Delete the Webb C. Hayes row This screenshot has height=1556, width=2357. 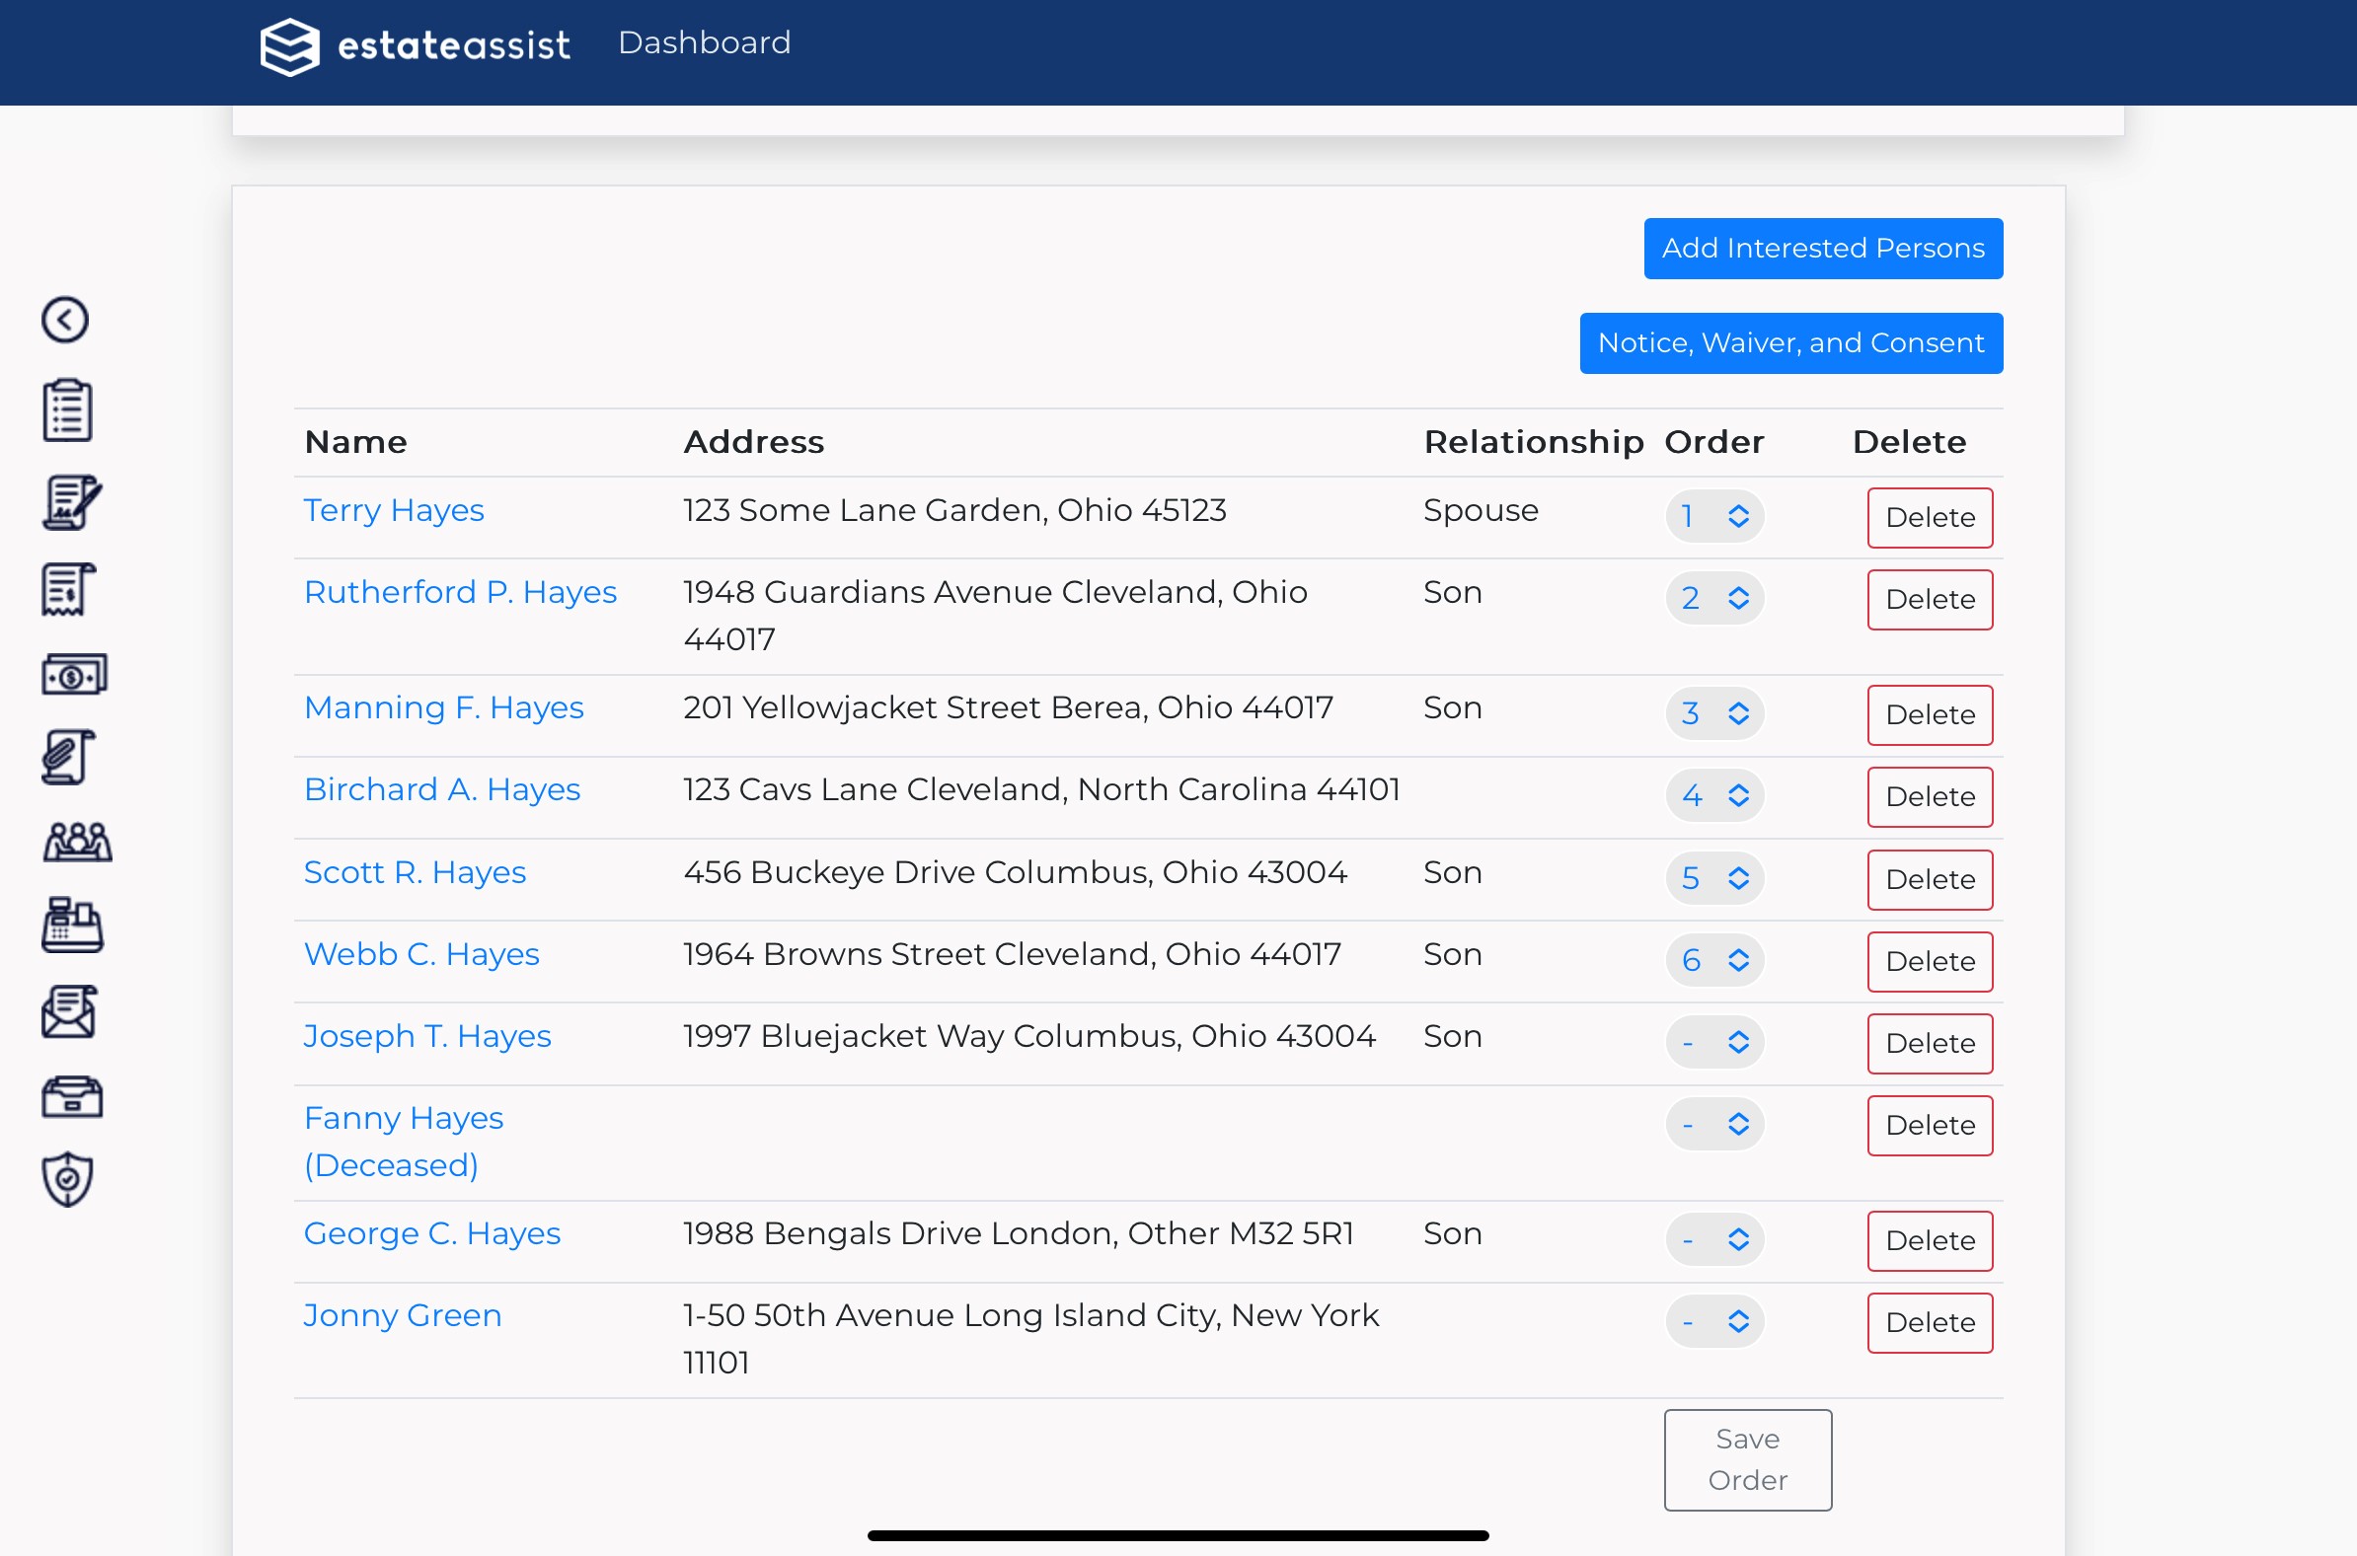(1930, 962)
